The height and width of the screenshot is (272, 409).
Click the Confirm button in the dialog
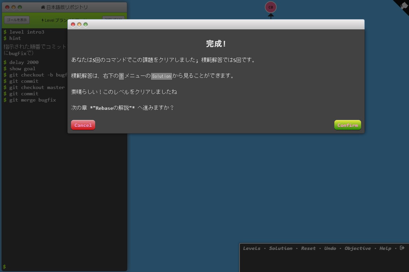pyautogui.click(x=348, y=125)
